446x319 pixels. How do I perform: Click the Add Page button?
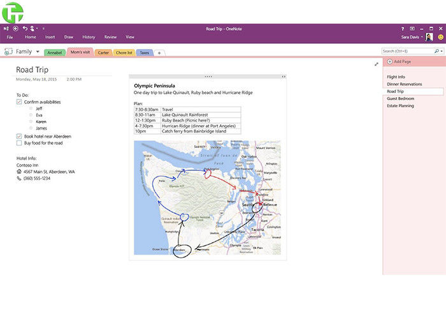401,61
